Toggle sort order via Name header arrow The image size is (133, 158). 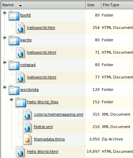click(20, 6)
